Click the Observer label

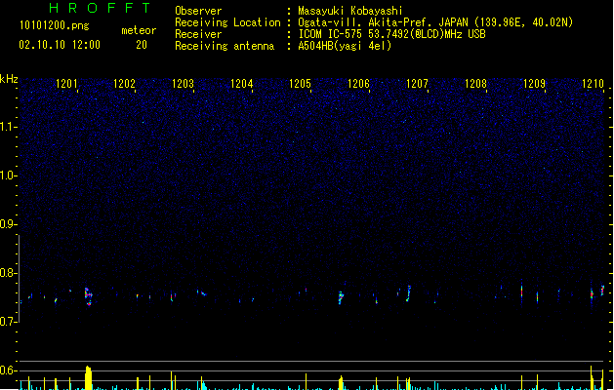pyautogui.click(x=198, y=11)
